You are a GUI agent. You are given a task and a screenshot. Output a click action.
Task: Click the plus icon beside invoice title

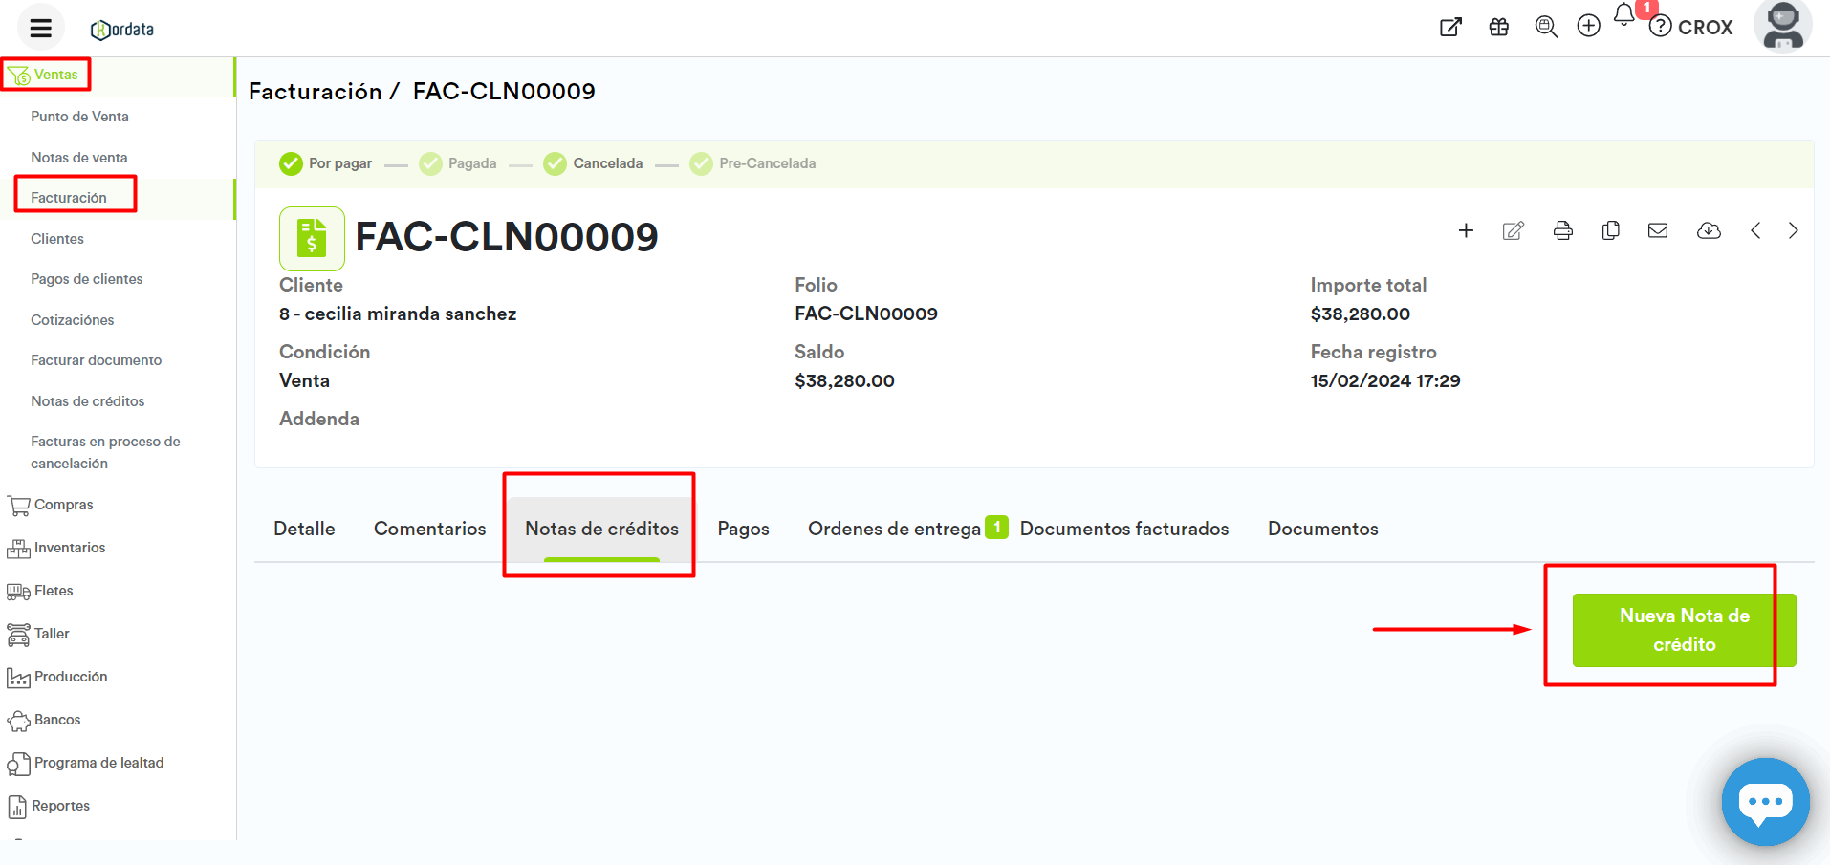(1465, 230)
